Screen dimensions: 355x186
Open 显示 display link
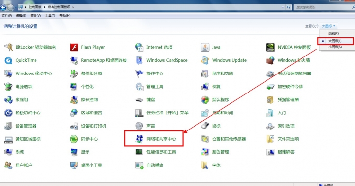86,152
